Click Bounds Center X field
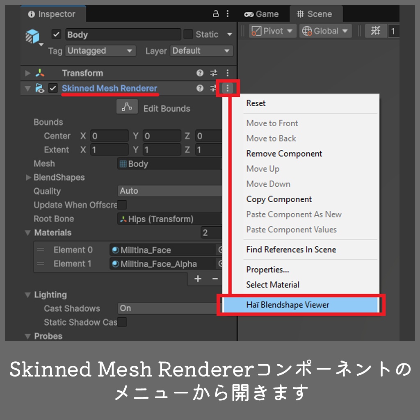 tap(109, 136)
